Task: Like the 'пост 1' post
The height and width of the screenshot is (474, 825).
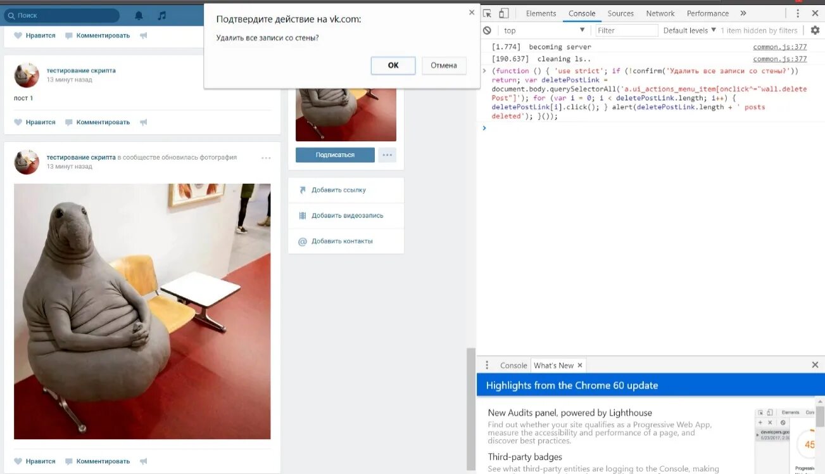Action: click(x=35, y=122)
